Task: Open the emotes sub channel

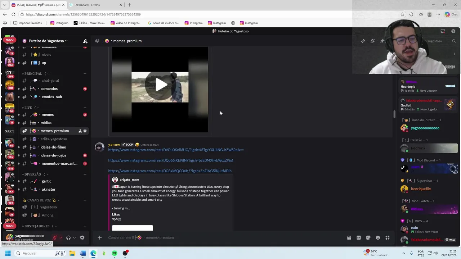Action: pos(52,97)
